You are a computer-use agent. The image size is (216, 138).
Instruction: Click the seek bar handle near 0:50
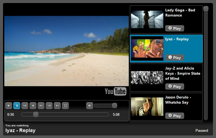tap(36, 114)
